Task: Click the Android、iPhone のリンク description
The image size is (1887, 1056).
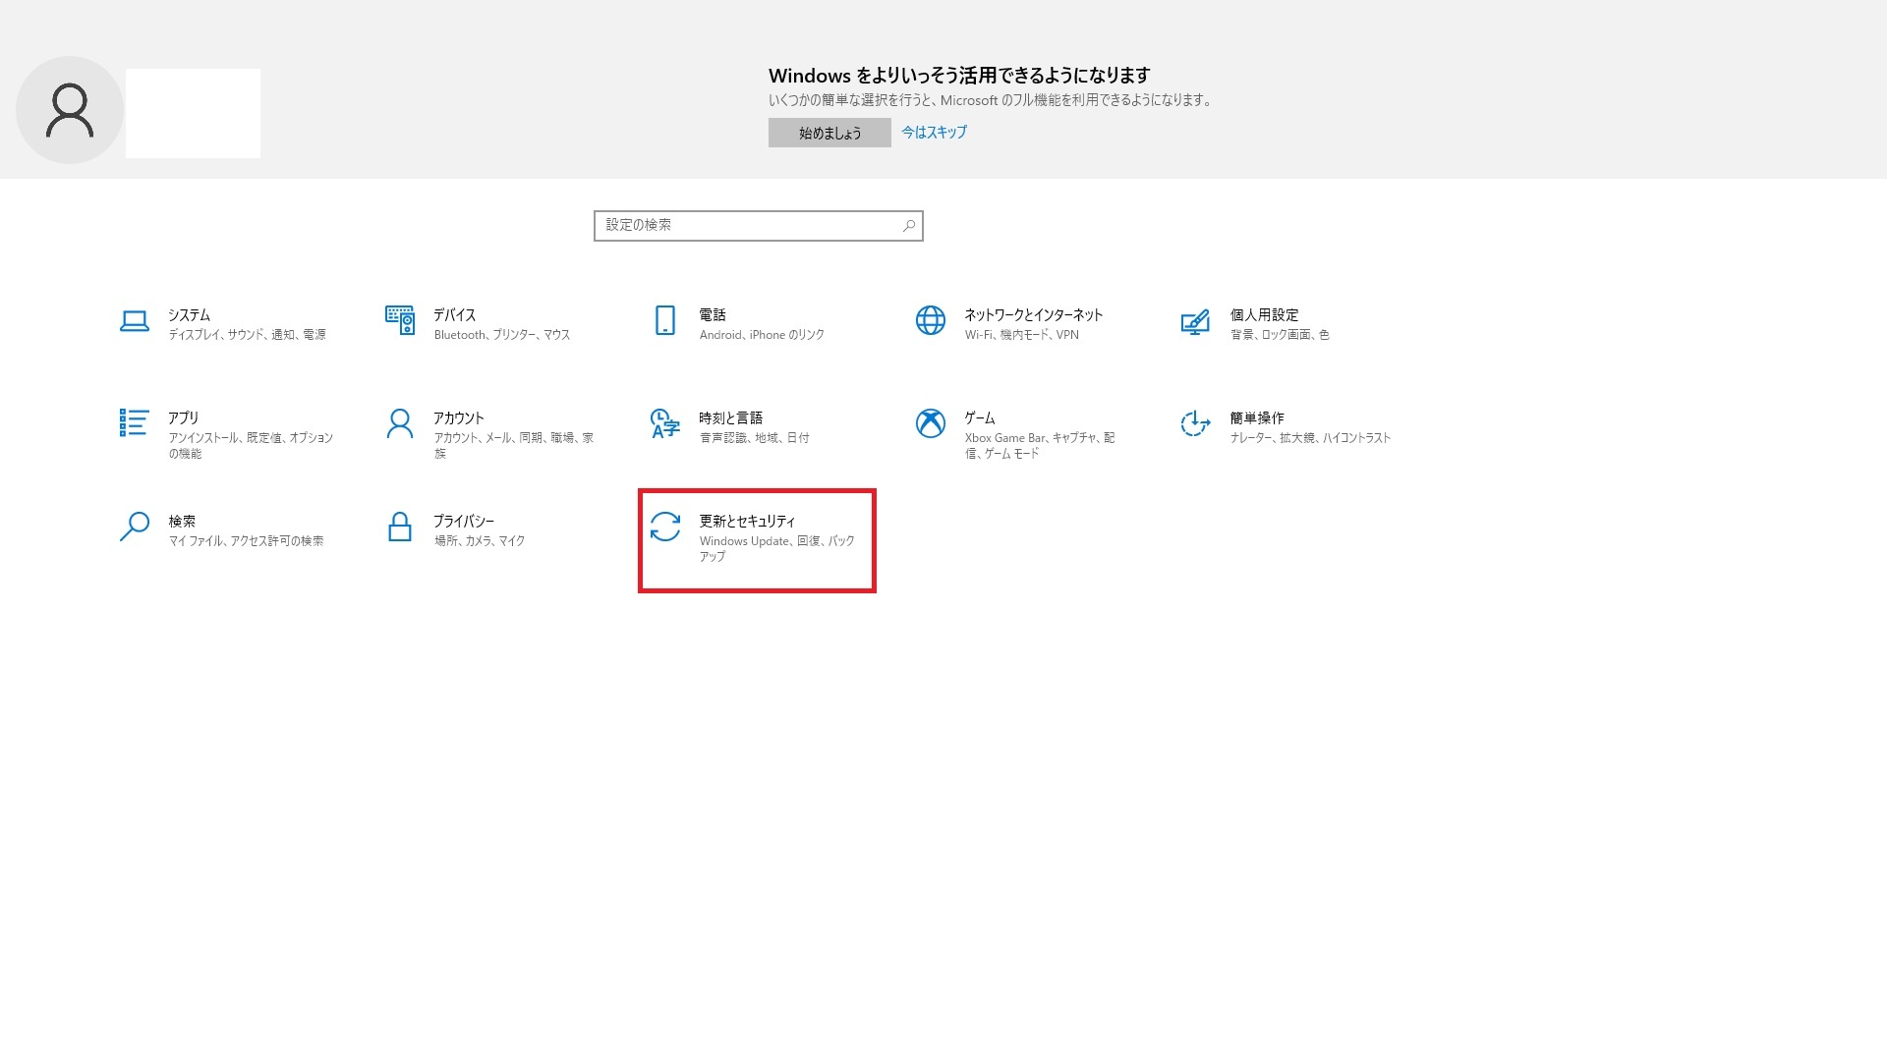Action: 762,335
